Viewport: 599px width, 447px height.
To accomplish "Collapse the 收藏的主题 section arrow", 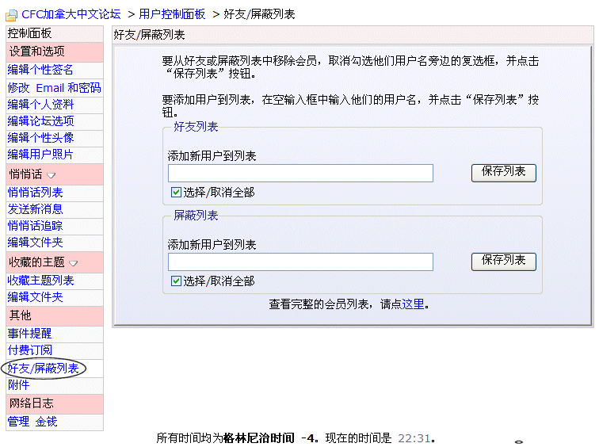I will (x=74, y=263).
